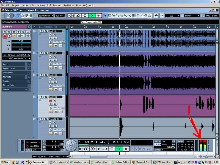Click the EQ state icon on Audio 02

coord(59,64)
